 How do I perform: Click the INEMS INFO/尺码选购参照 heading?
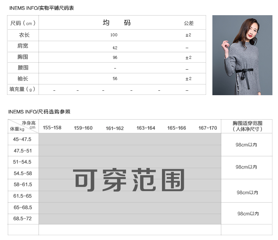coord(39,111)
